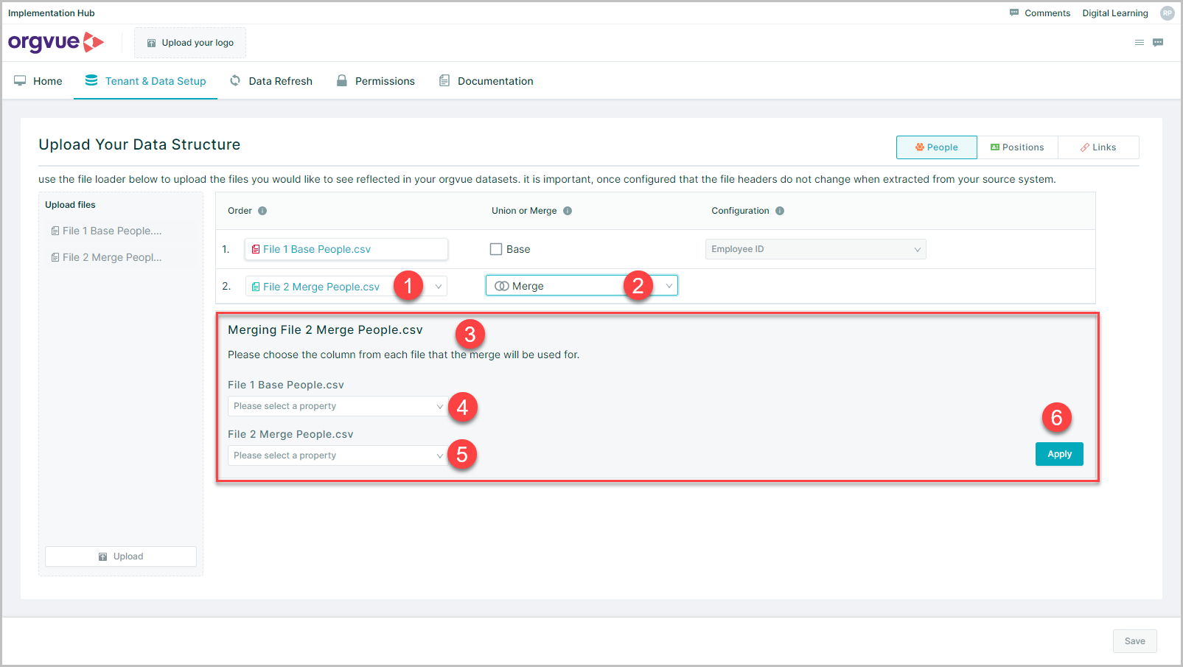Screen dimensions: 1183x667
Task: Open the Digital Learning link
Action: [1114, 13]
